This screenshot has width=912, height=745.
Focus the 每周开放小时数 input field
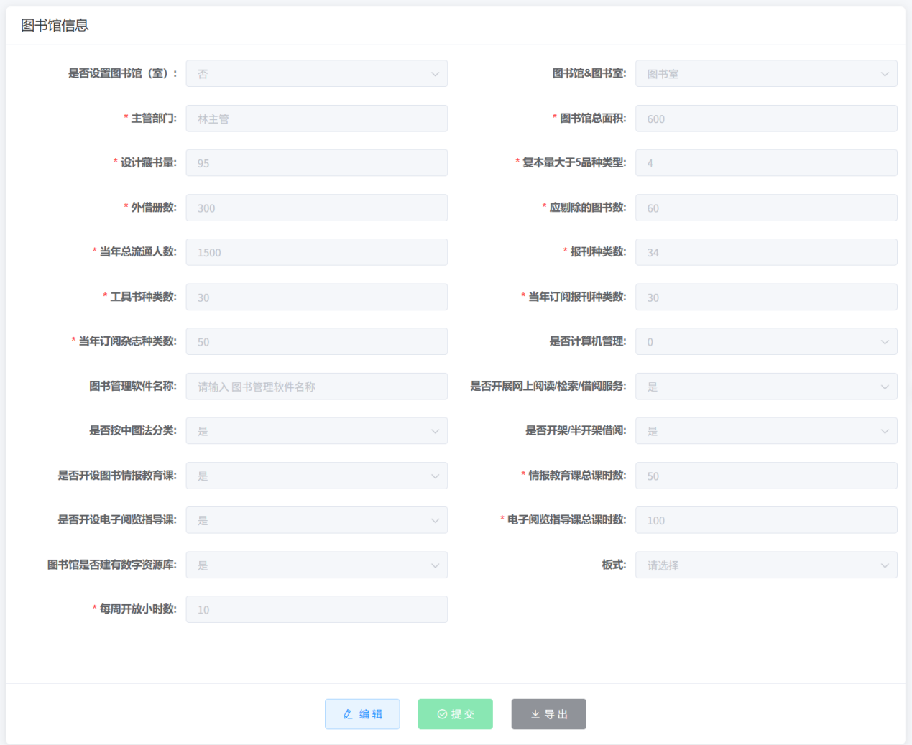(316, 610)
